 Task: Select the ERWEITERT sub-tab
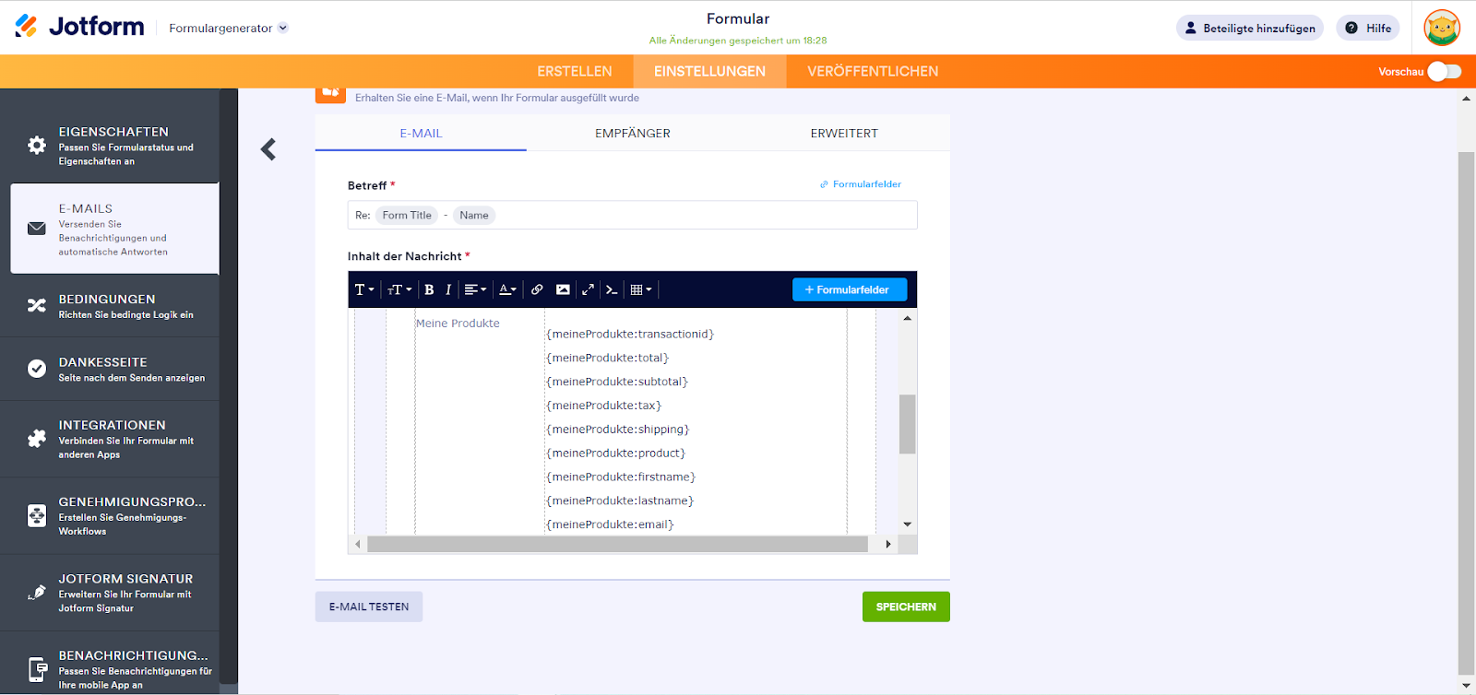click(x=844, y=133)
